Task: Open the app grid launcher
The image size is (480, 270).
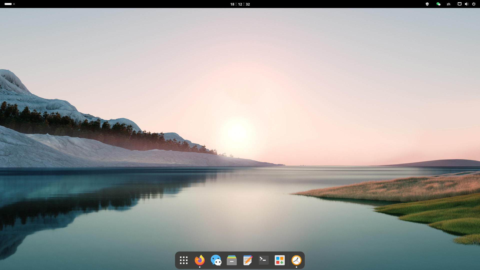Action: [184, 260]
